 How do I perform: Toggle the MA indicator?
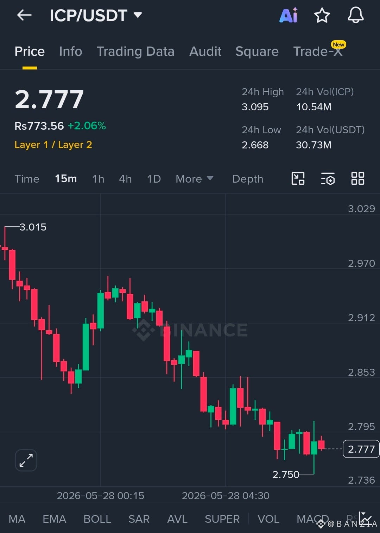[17, 519]
